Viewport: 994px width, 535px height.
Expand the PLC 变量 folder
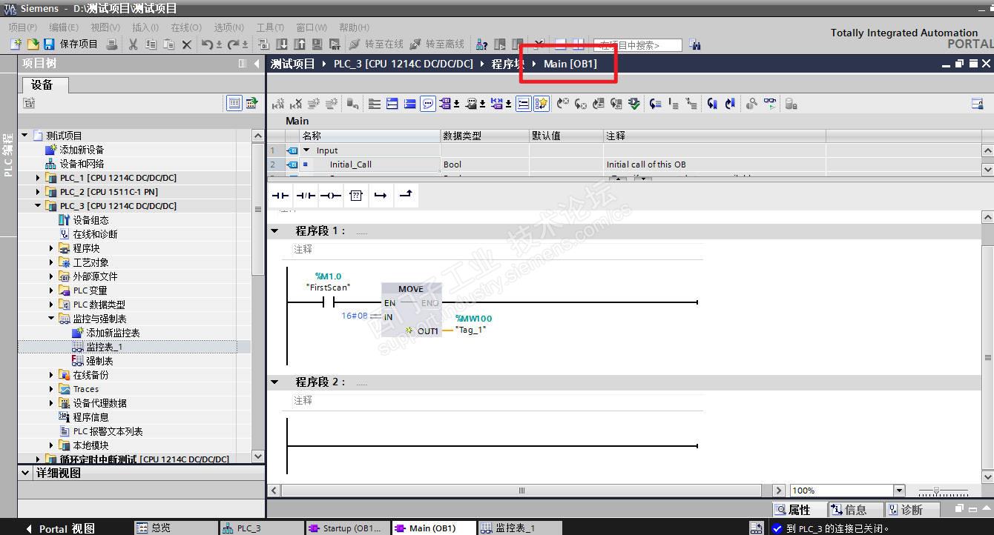[x=52, y=290]
